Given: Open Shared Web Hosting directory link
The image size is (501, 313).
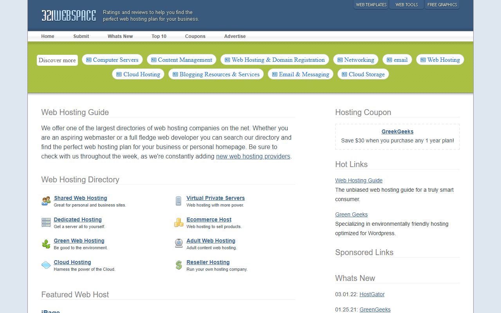Looking at the screenshot, I should click(80, 198).
